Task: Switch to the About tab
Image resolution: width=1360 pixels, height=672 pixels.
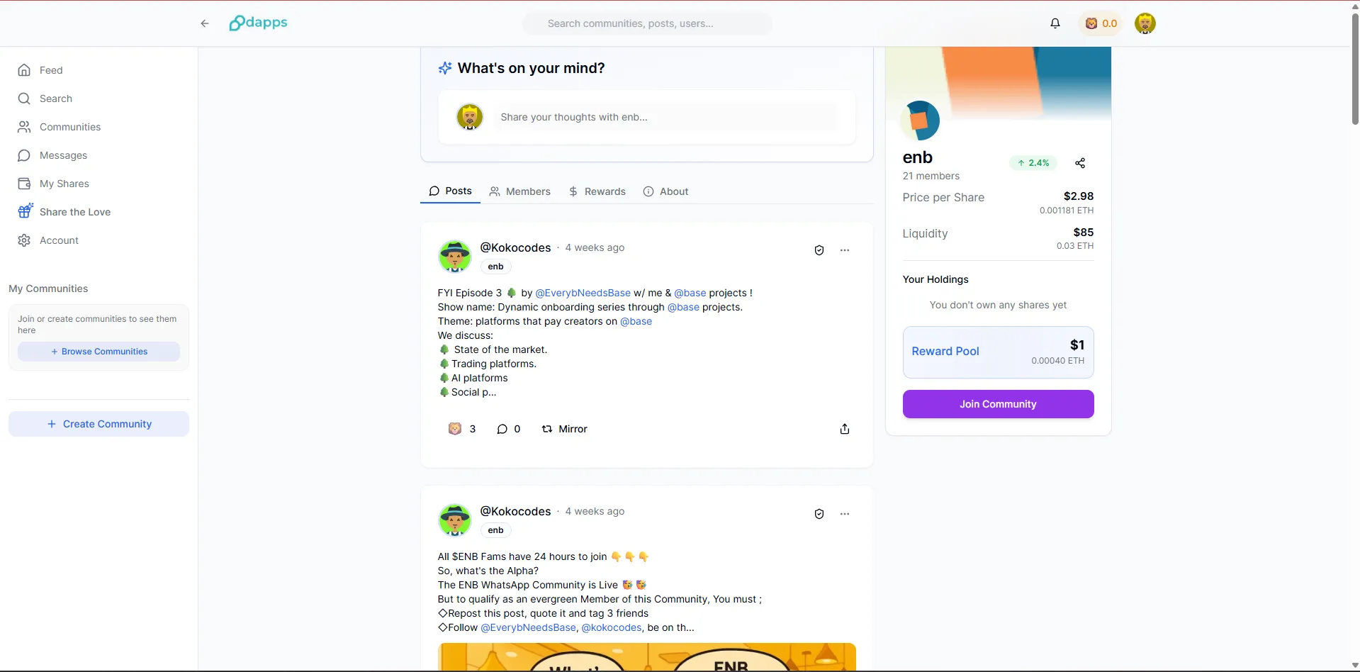Action: tap(665, 191)
